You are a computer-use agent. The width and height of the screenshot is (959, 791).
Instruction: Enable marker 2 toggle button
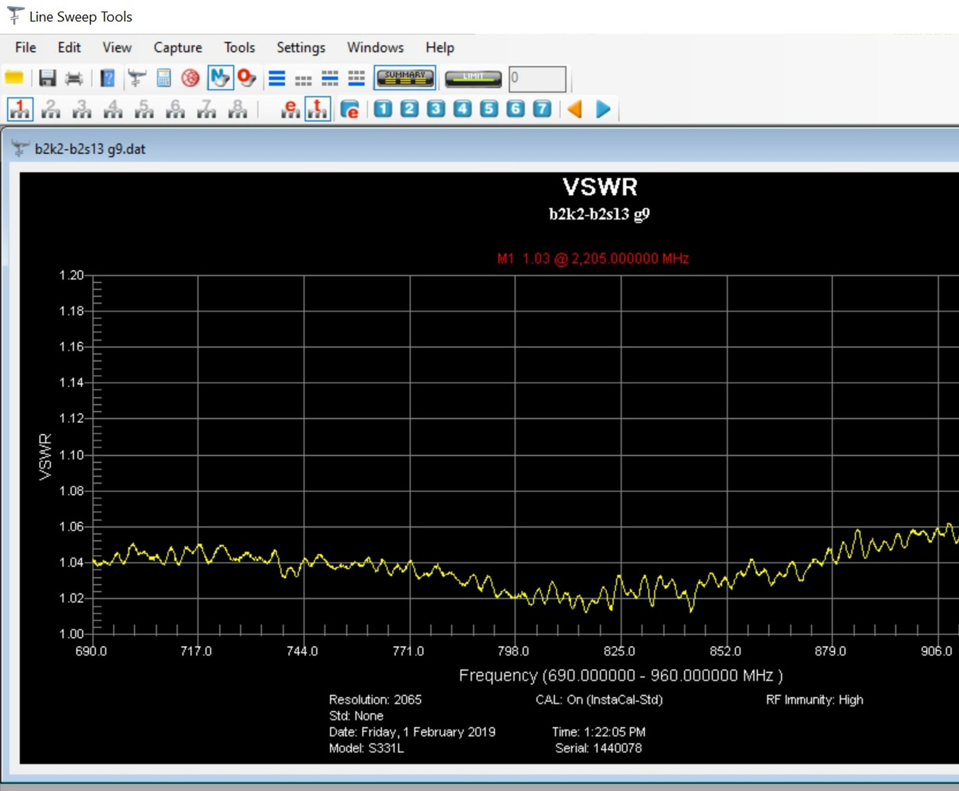coord(51,109)
